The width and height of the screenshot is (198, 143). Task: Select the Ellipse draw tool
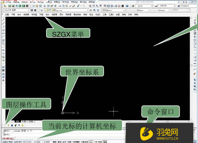[x=3, y=50]
